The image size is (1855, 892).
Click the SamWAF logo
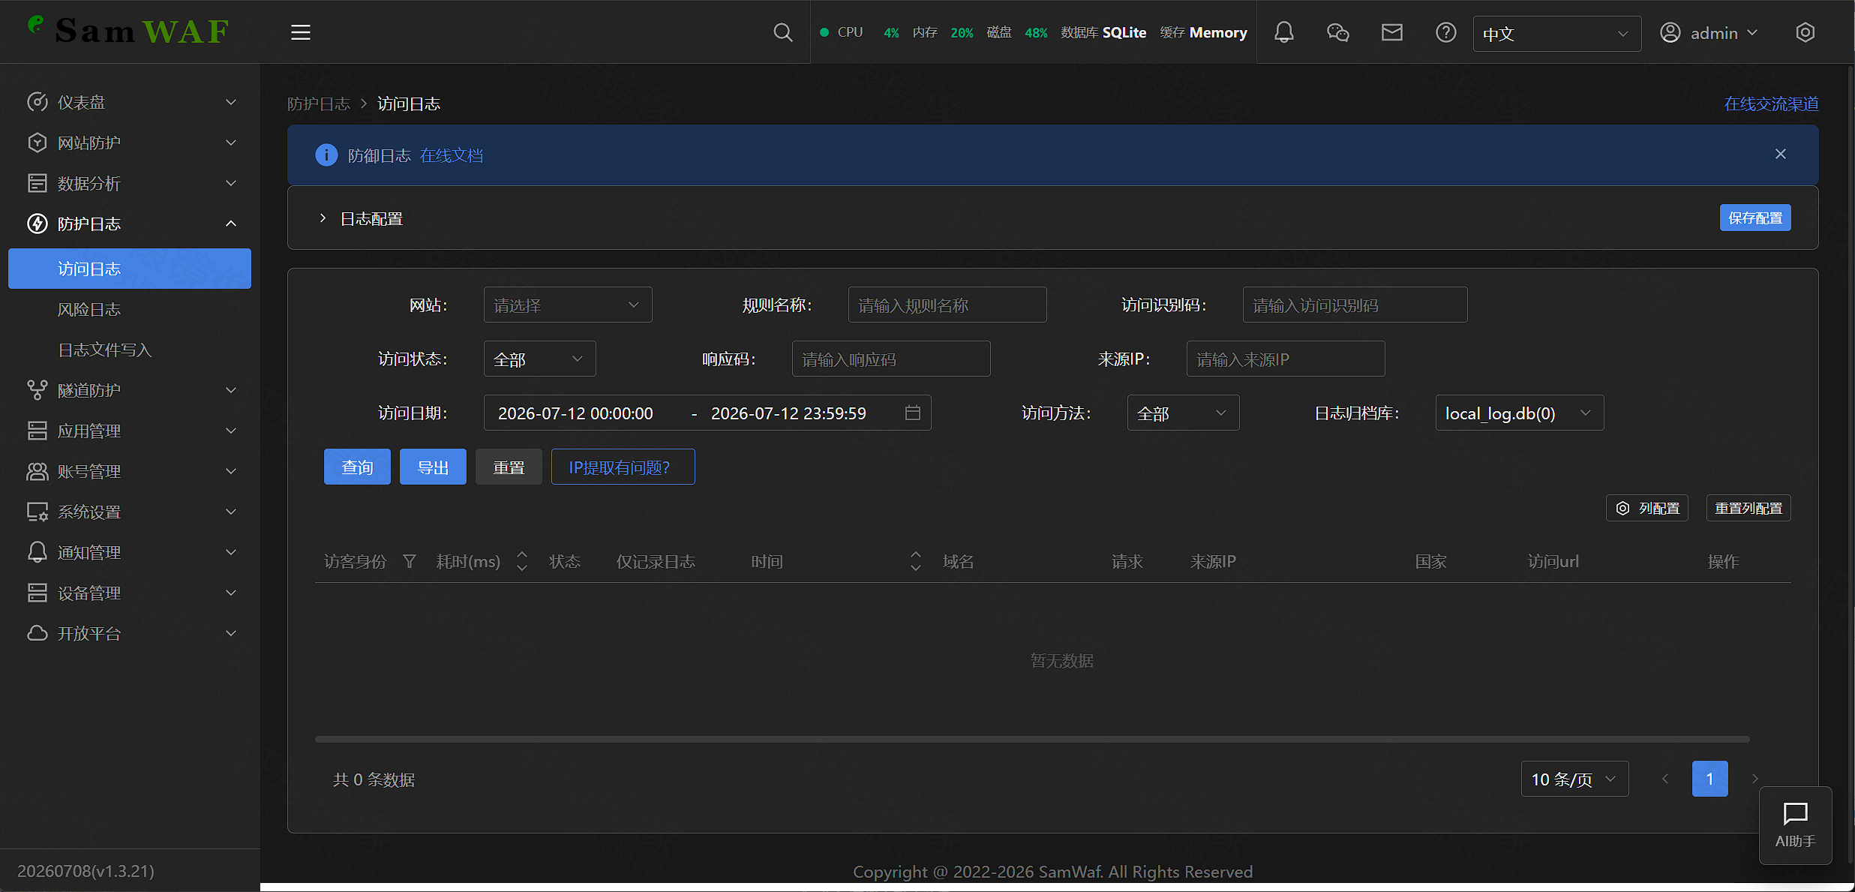(129, 31)
